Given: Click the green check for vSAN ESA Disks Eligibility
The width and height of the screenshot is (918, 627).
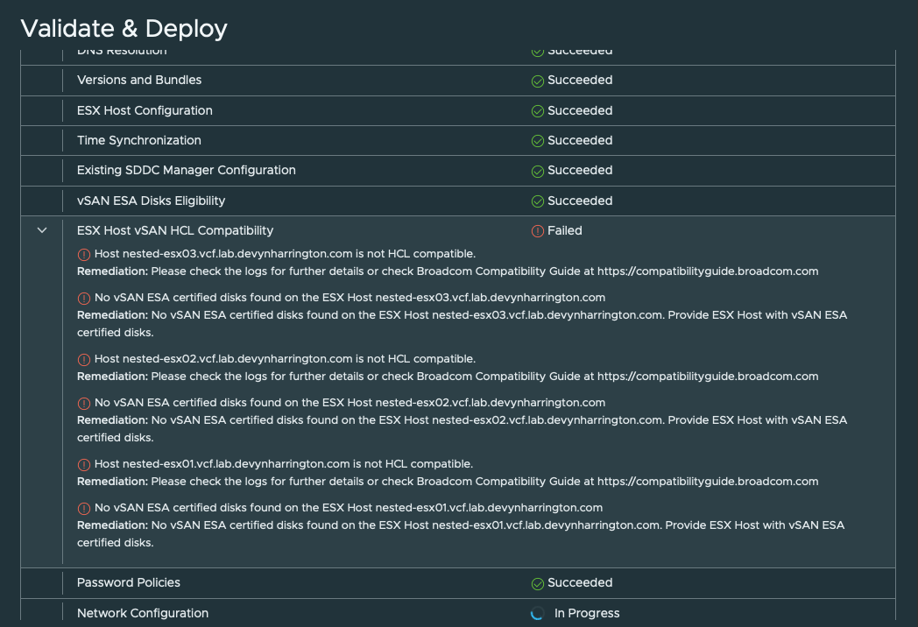Looking at the screenshot, I should click(538, 201).
